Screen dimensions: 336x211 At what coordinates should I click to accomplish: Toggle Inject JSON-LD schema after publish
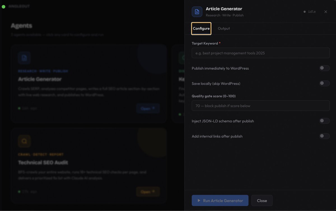(x=325, y=121)
